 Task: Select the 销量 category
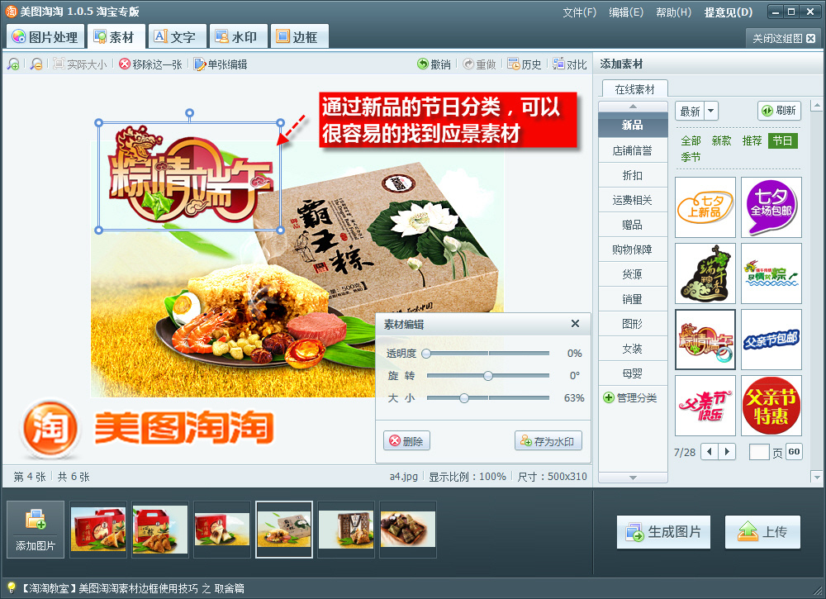[x=633, y=299]
